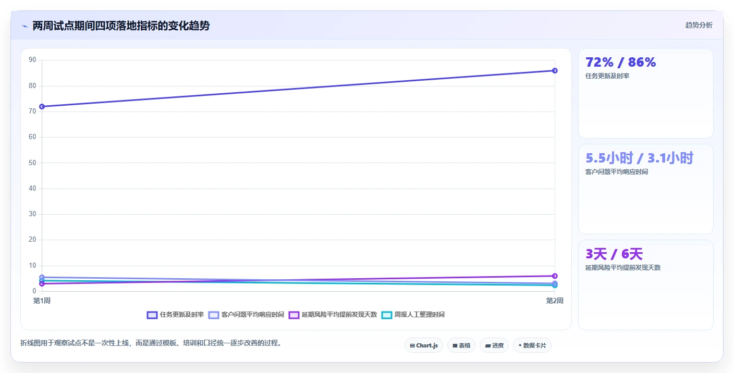Click the icon inside the 进度 tag
The image size is (734, 373).
(x=487, y=345)
